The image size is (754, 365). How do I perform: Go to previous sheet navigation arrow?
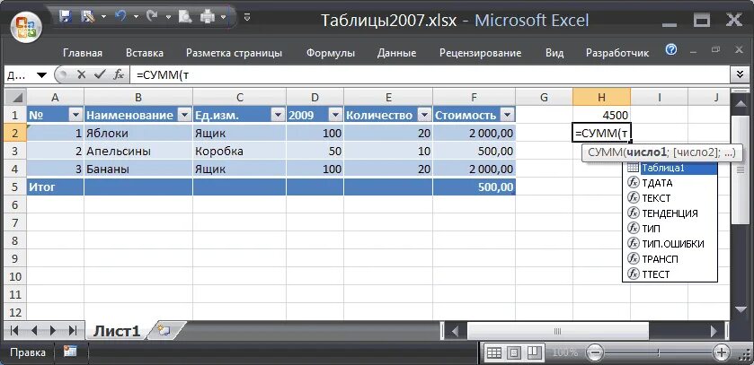[x=33, y=330]
